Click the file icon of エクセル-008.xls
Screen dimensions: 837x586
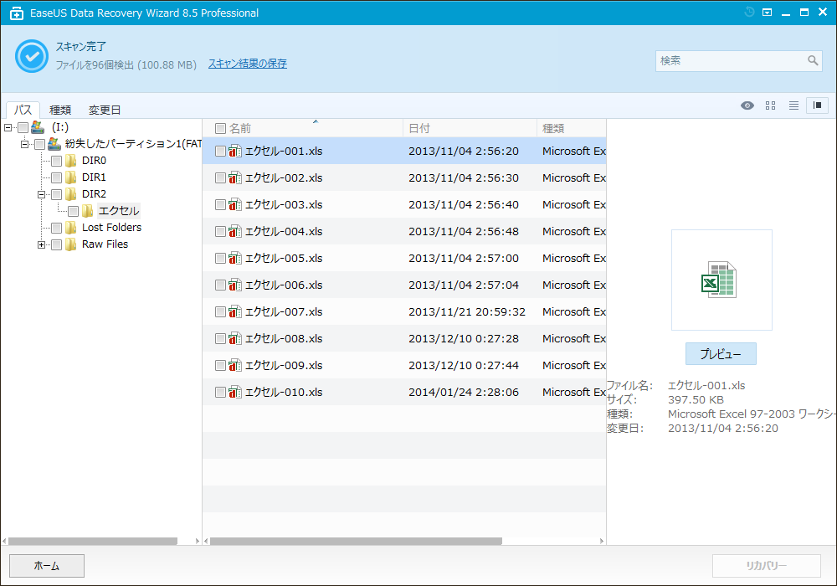(235, 338)
